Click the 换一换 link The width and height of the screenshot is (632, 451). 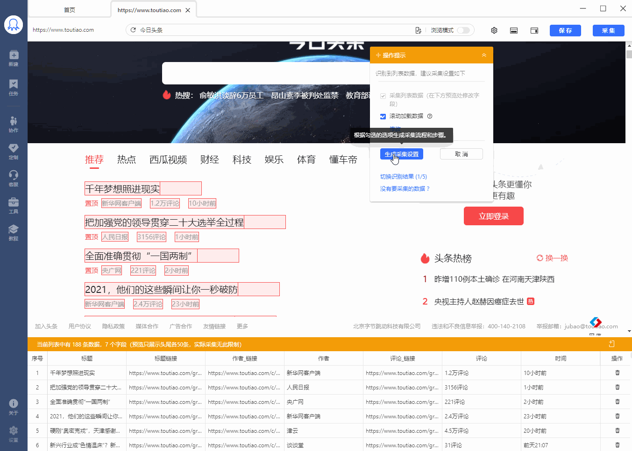557,258
